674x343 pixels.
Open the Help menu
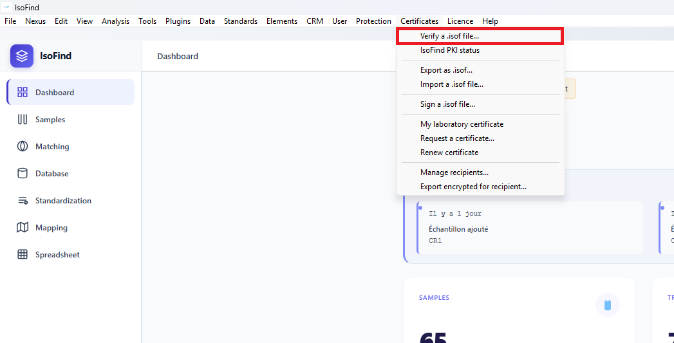(x=490, y=21)
